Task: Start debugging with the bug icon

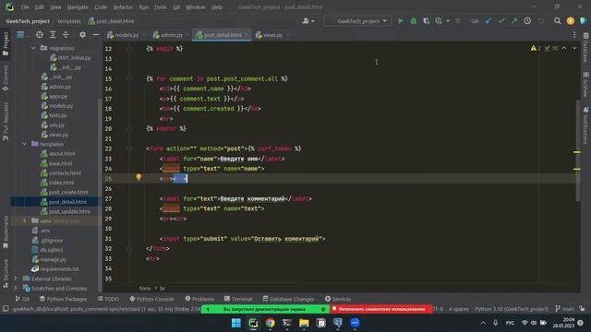Action: pos(414,21)
